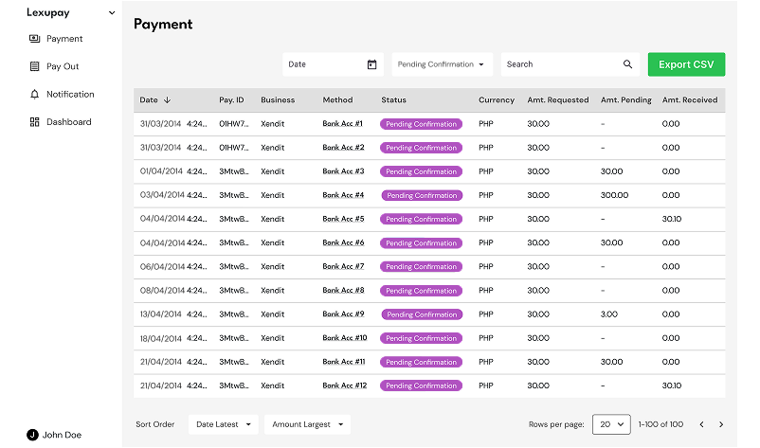Sort by Date column arrow
760x448 pixels.
coord(168,99)
